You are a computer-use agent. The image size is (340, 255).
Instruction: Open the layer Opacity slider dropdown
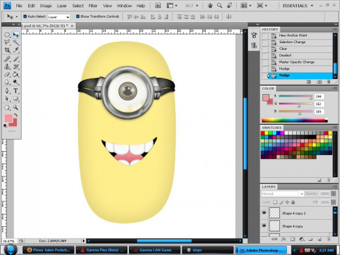tap(333, 194)
